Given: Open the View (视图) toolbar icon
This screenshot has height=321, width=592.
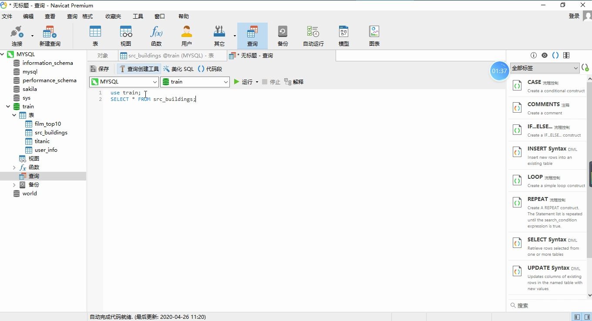Looking at the screenshot, I should coord(126,36).
